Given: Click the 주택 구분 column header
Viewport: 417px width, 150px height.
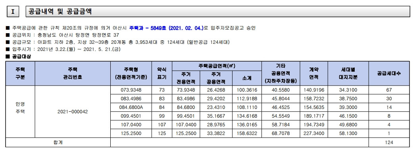Looking at the screenshot, I should click(x=20, y=73).
